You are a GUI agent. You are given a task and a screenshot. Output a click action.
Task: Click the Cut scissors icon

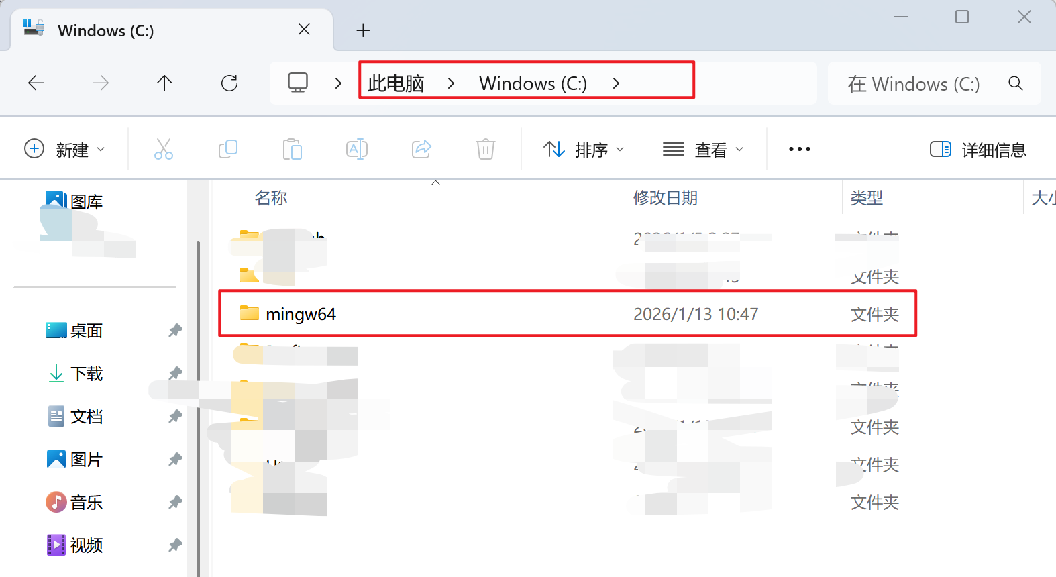tap(164, 149)
